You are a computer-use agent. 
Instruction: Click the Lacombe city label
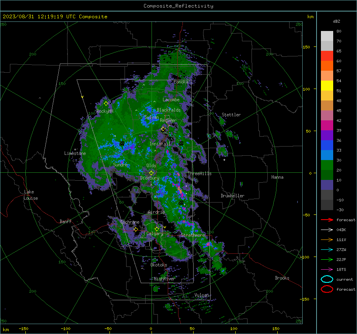pyautogui.click(x=171, y=100)
